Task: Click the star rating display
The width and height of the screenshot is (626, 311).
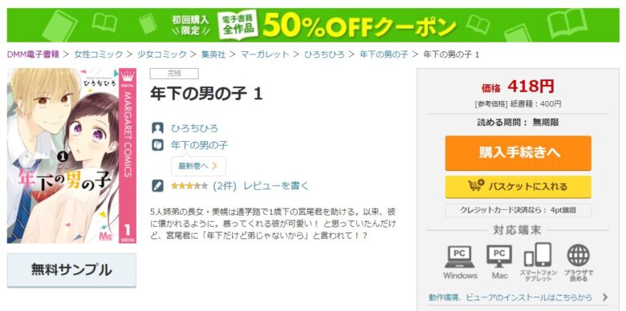Action: pyautogui.click(x=189, y=186)
